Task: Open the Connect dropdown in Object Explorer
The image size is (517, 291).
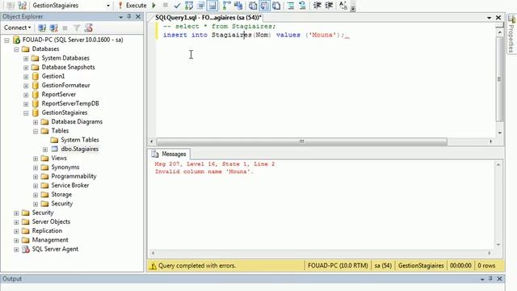Action: point(18,27)
